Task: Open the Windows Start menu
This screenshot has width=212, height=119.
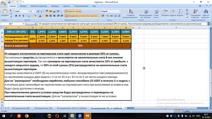Action: coord(4,116)
